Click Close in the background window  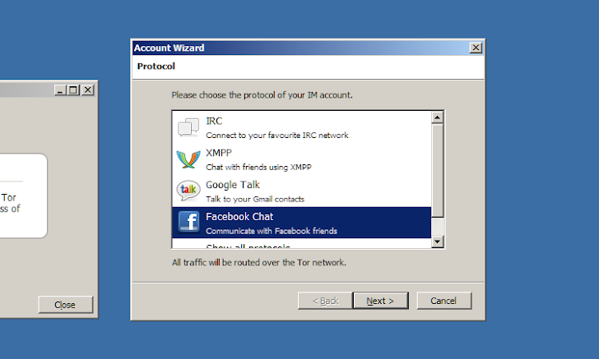pyautogui.click(x=65, y=305)
